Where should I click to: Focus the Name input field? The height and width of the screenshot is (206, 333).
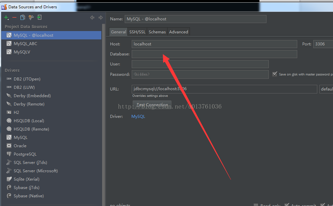pyautogui.click(x=195, y=19)
